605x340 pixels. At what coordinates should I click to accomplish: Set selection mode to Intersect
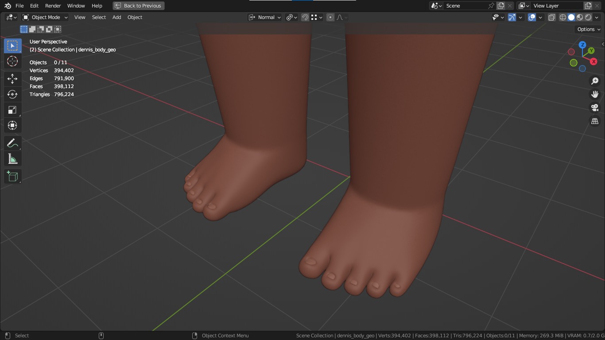(x=58, y=29)
